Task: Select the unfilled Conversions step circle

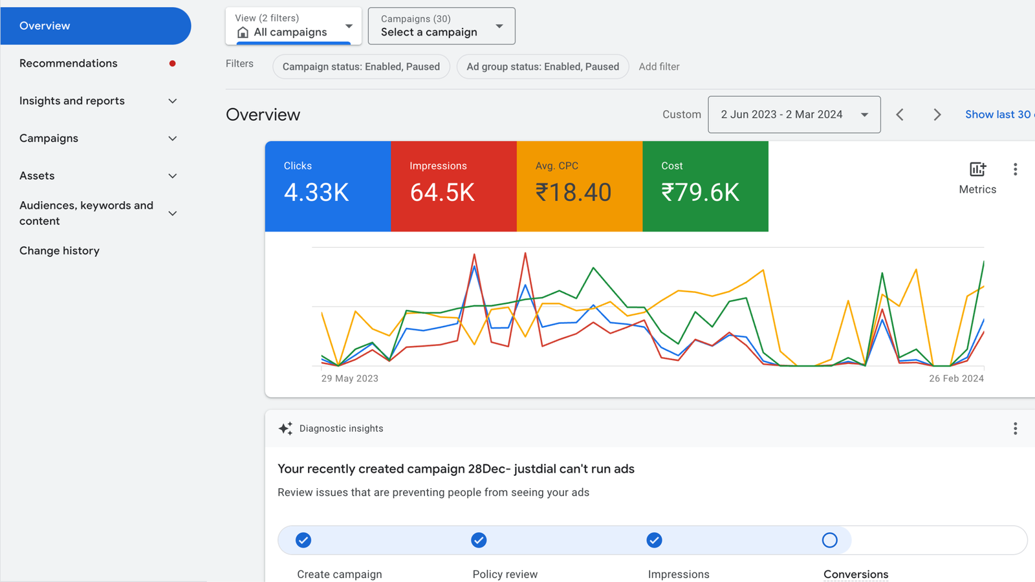Action: tap(829, 540)
